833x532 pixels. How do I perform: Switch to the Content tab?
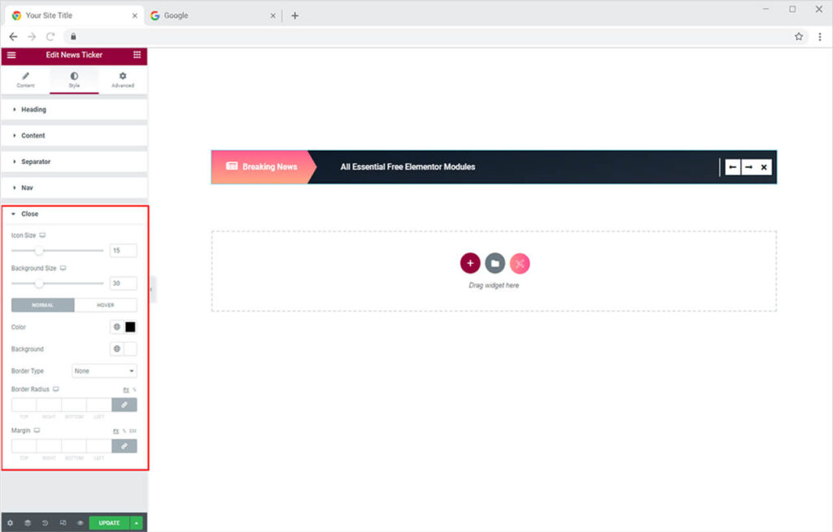pyautogui.click(x=25, y=80)
